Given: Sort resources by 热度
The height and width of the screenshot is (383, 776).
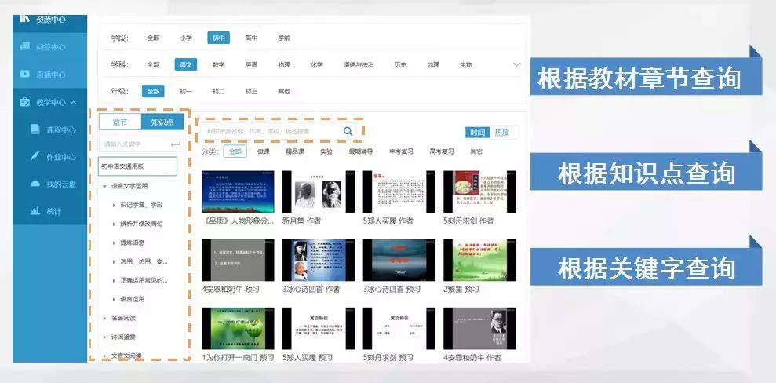Looking at the screenshot, I should [x=502, y=132].
